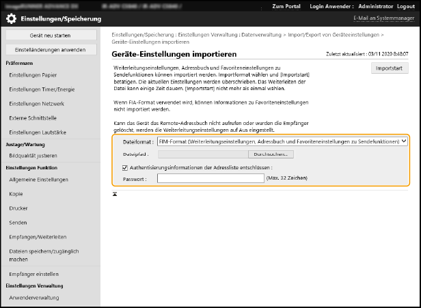
Task: Select Einstellungen Papier in sidebar
Action: click(31, 75)
